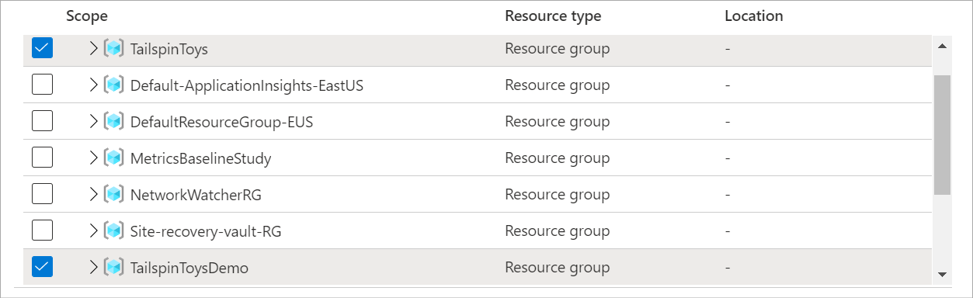Click the MetricsBaselineStudy resource group icon
The width and height of the screenshot is (973, 298).
114,158
